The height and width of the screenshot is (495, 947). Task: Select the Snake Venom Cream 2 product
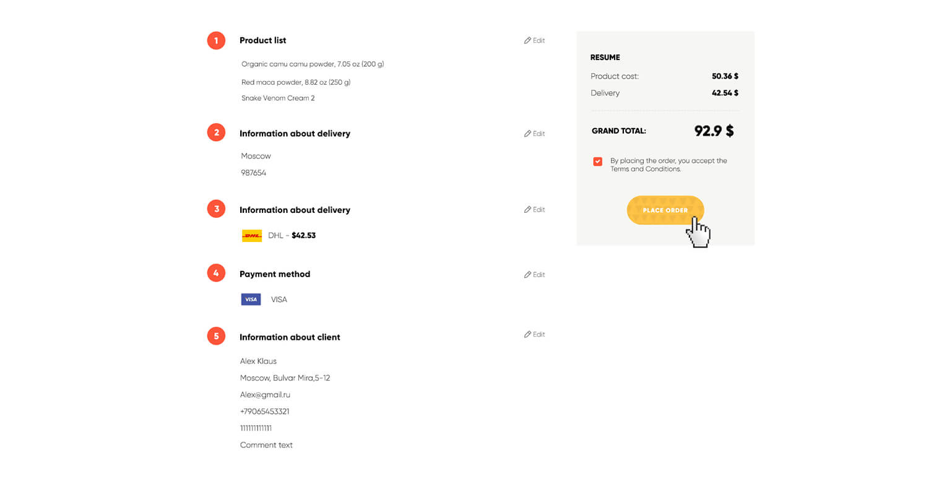coord(278,98)
